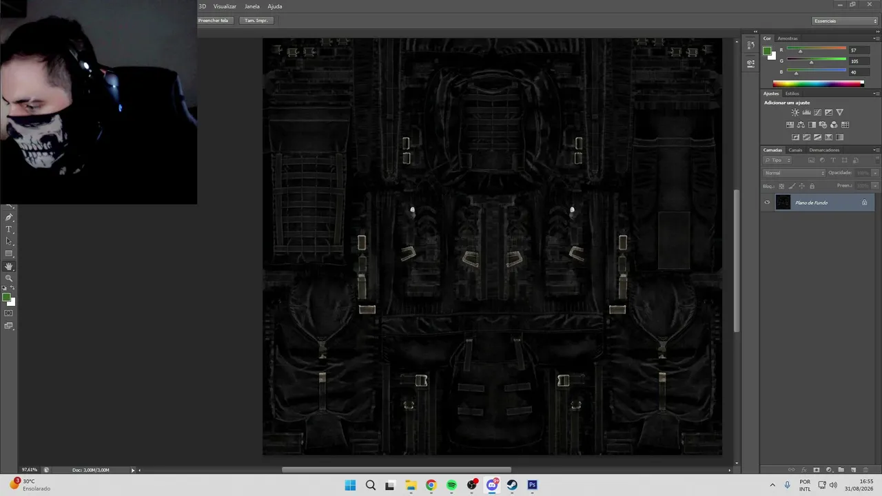
Task: Add an Exposure adjustment
Action: pos(828,112)
